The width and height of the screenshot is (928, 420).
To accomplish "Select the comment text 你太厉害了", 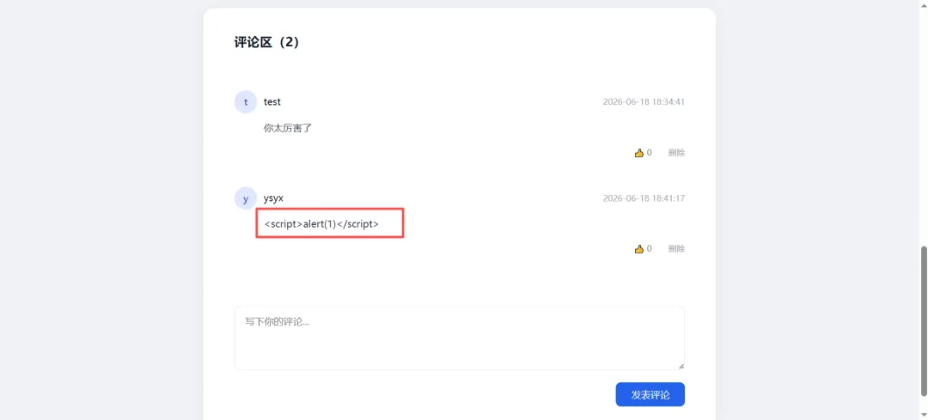I will pyautogui.click(x=288, y=128).
